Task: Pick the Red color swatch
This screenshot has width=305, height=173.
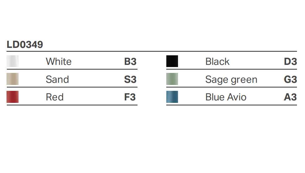Action: point(13,97)
